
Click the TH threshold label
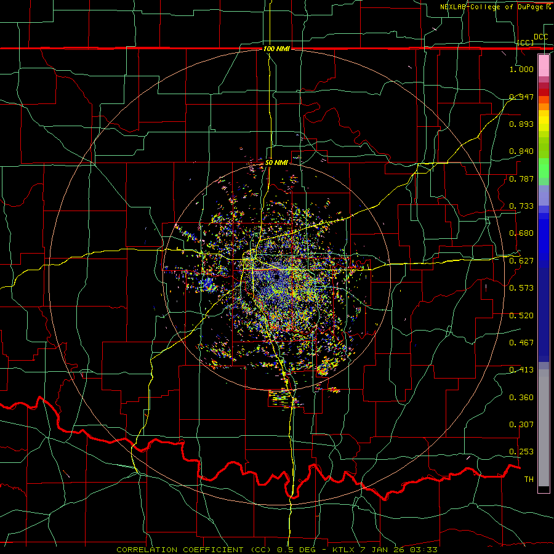[x=529, y=480]
